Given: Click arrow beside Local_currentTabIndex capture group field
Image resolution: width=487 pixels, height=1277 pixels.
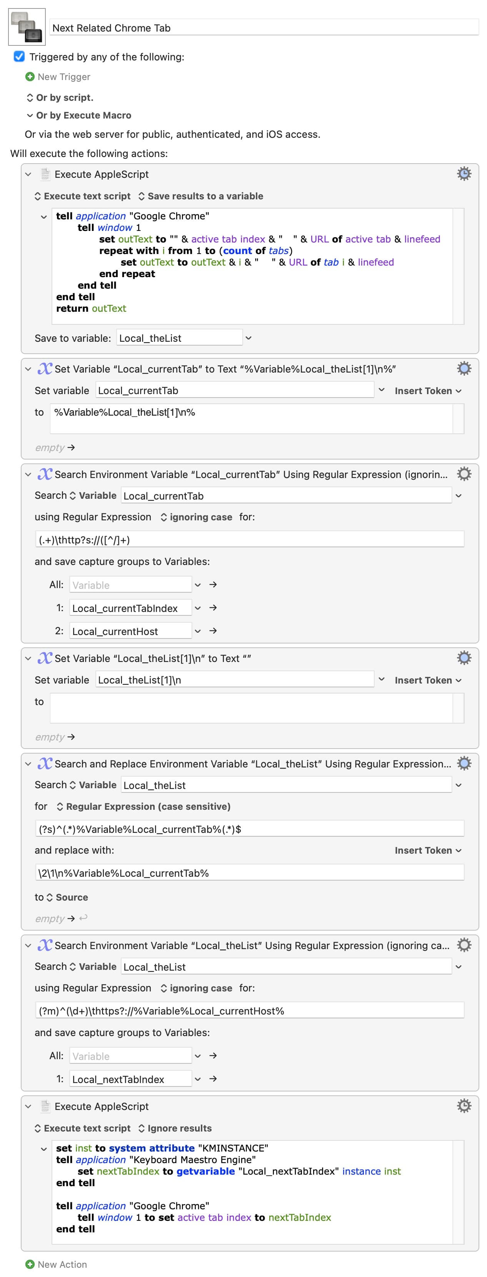Looking at the screenshot, I should (213, 608).
